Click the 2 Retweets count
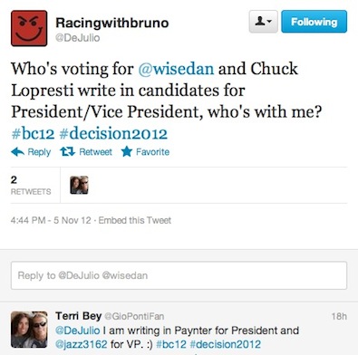 coord(31,185)
